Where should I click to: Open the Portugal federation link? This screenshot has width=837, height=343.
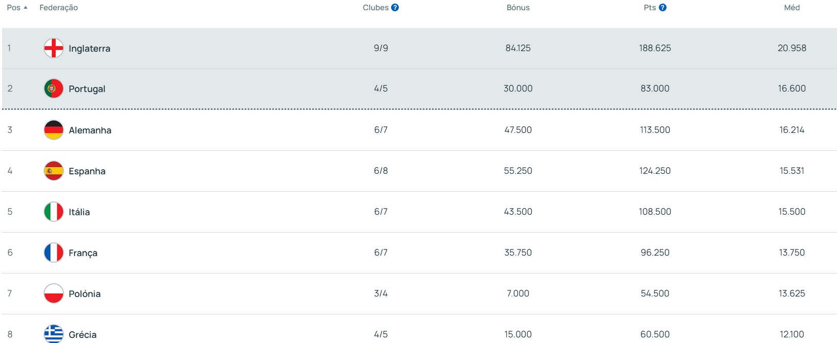87,89
